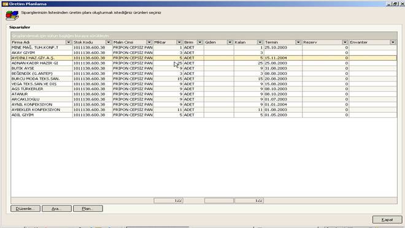Screen dimensions: 405x228
Task: Open the Miktar column filter dropdown
Action: point(179,42)
